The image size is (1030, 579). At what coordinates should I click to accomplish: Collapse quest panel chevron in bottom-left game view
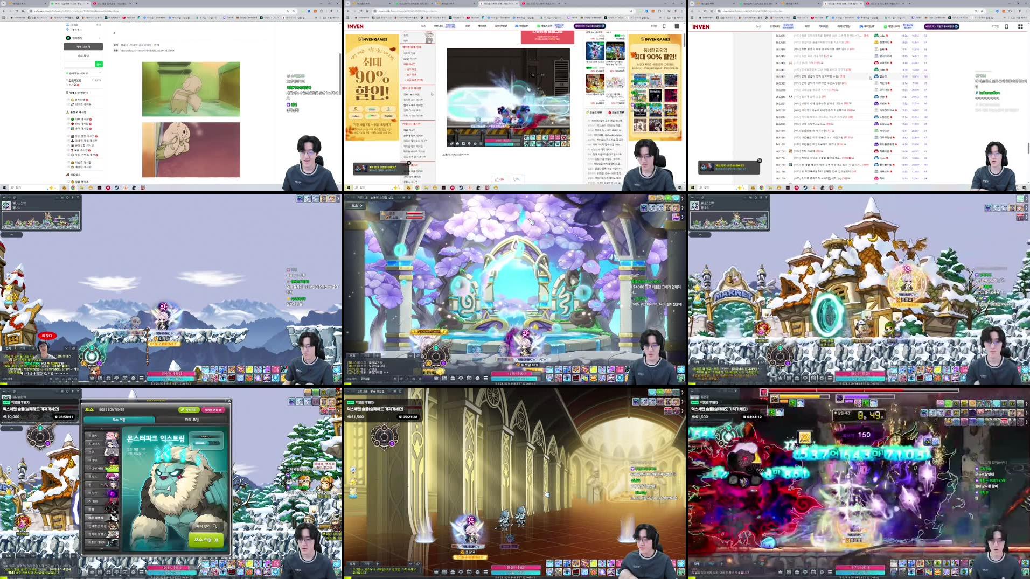coord(11,428)
